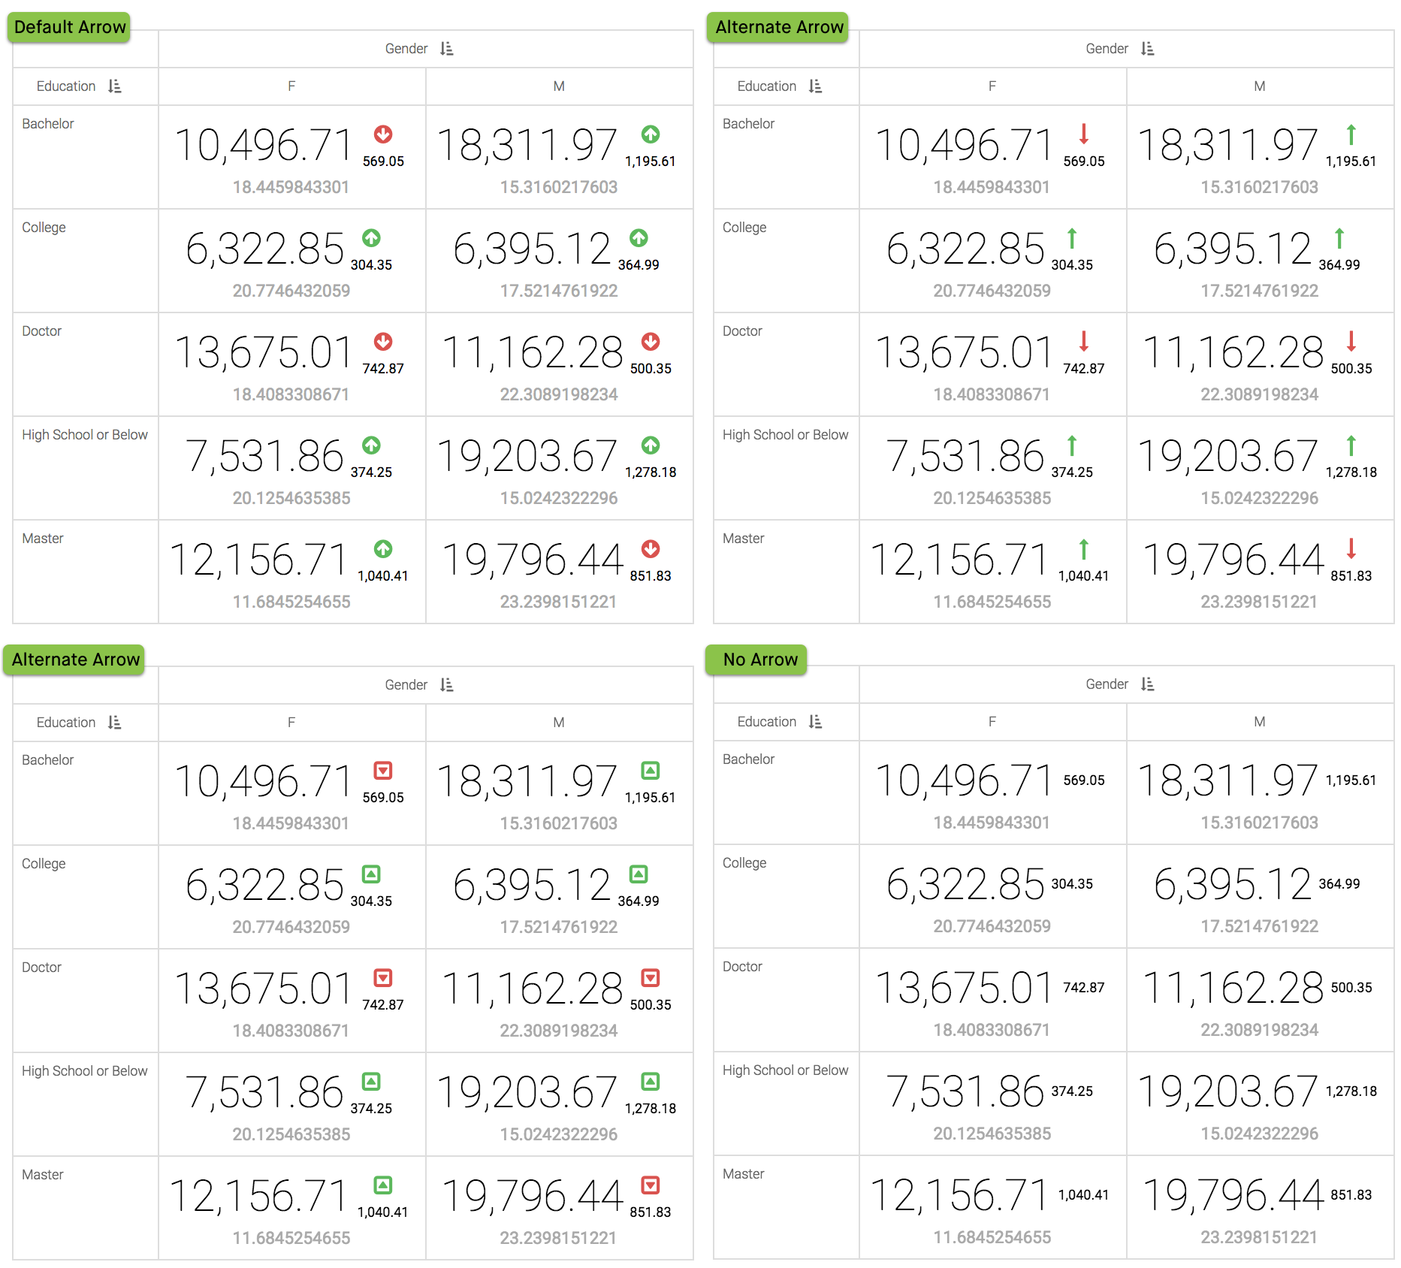Viewport: 1401px width, 1268px height.
Task: Click the red circular down arrow beside 10,496.71
Action: (x=383, y=134)
